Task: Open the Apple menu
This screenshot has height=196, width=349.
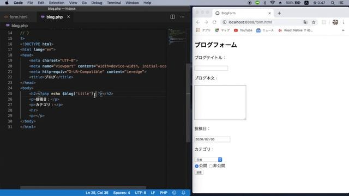Action: tap(7, 3)
